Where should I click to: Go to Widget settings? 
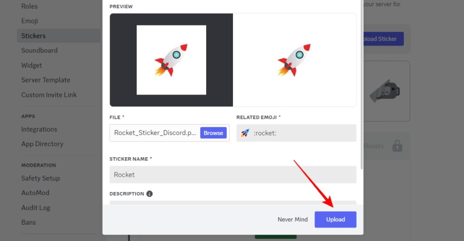(32, 65)
